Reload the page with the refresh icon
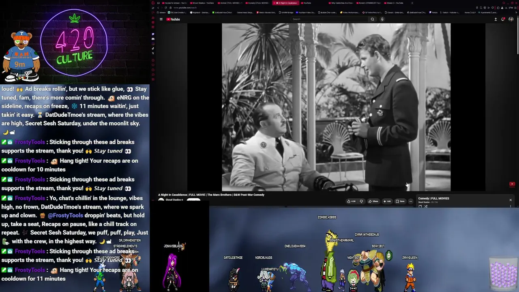Screen dimensions: 519x292 click(166, 8)
